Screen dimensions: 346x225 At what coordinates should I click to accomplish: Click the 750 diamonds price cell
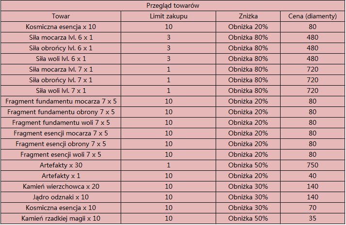tap(313, 165)
